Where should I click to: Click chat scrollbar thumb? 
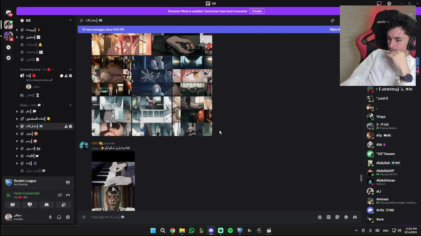[x=361, y=178]
